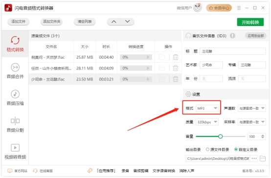
Task: Click the volume stepper arrows beside 100
Action: [x=263, y=136]
